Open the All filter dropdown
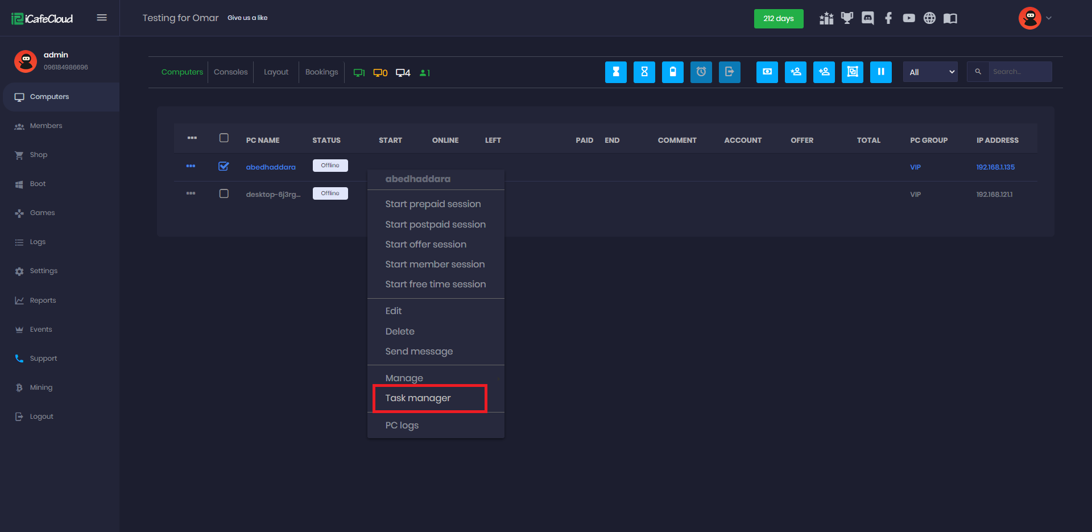Image resolution: width=1092 pixels, height=532 pixels. 930,72
